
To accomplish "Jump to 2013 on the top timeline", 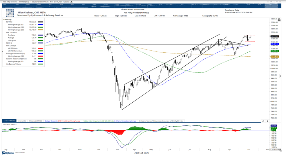I will coord(193,5).
